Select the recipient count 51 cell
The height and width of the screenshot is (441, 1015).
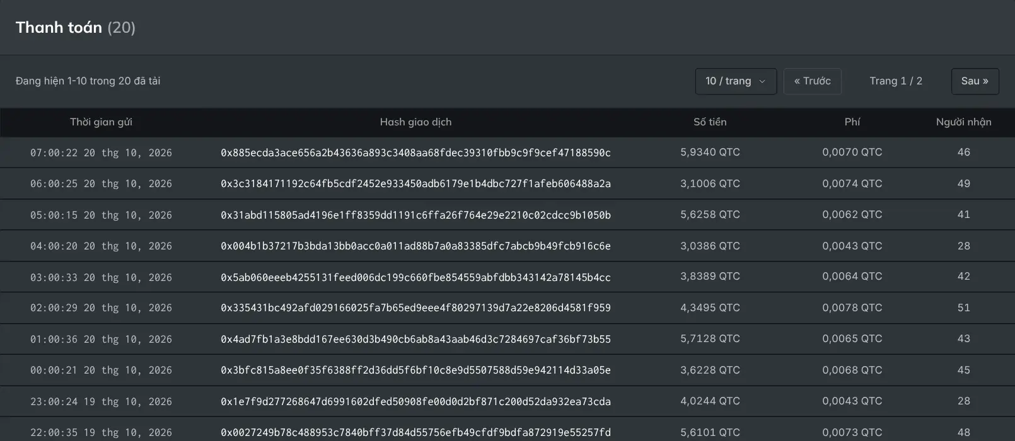[x=963, y=308]
